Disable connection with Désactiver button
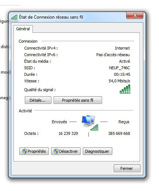Viewport: 159px width, 191px height. 66,151
